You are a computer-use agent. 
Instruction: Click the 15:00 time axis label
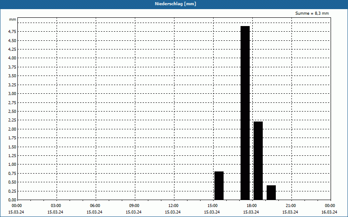tap(213, 206)
